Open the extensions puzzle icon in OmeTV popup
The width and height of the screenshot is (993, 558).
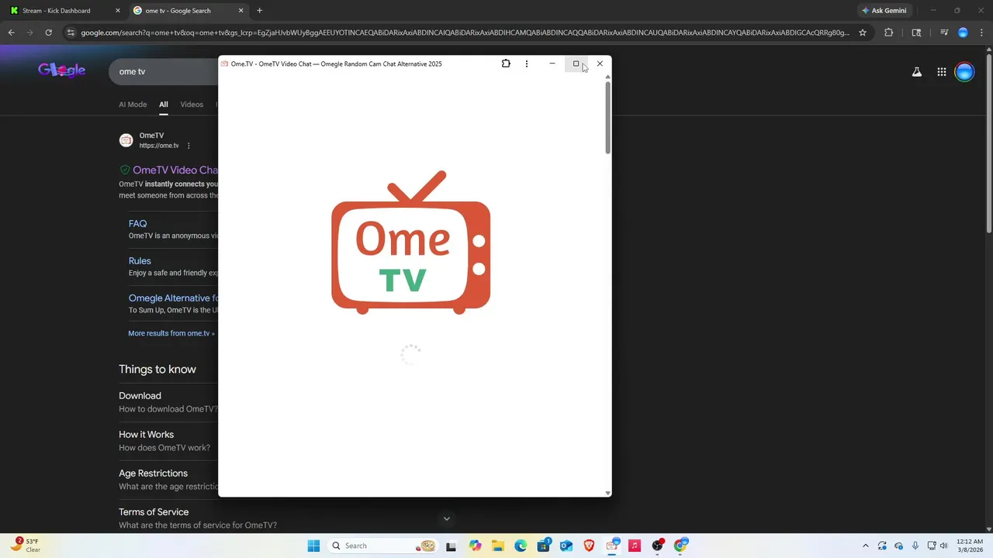[x=506, y=64]
